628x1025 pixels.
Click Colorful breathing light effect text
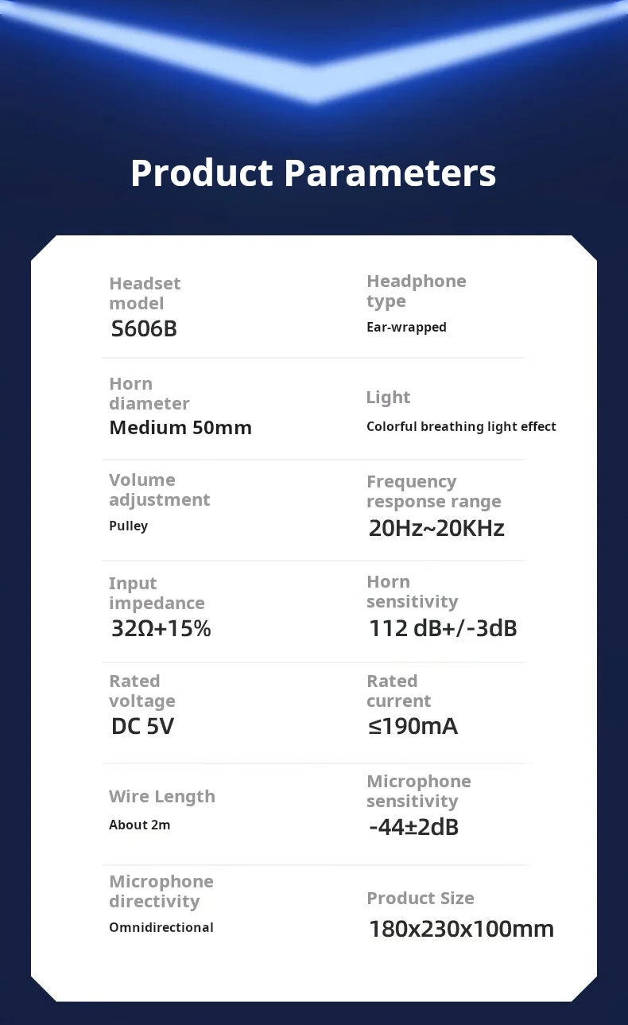[x=461, y=427]
